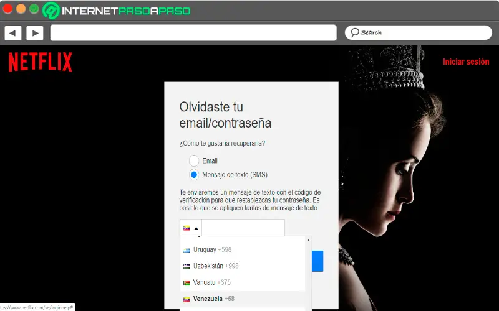
Task: Click the search magnifier icon
Action: tap(354, 32)
